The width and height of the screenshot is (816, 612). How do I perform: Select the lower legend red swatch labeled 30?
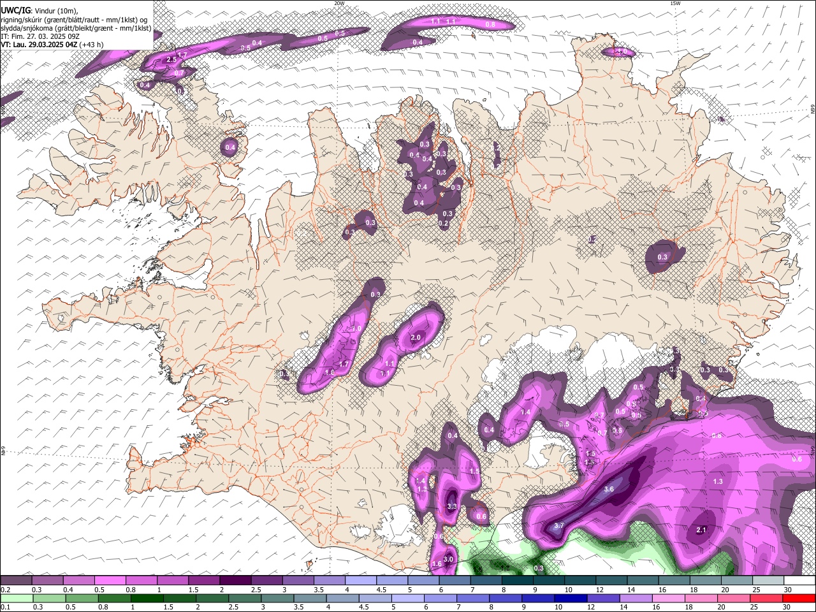pos(799,598)
